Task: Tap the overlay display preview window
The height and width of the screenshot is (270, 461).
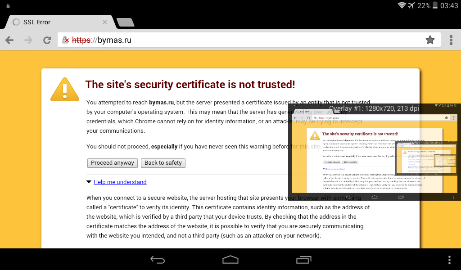Action: (374, 153)
